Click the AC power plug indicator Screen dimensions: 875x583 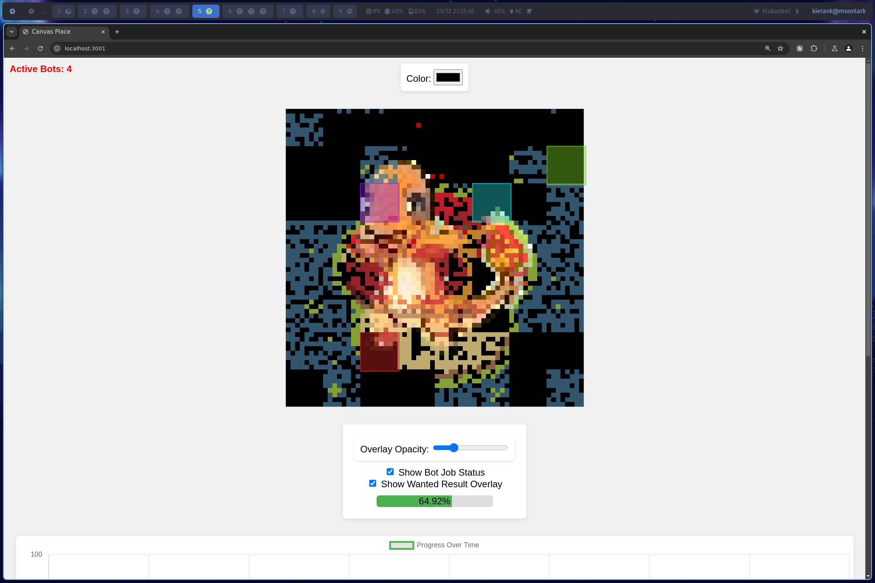(516, 11)
